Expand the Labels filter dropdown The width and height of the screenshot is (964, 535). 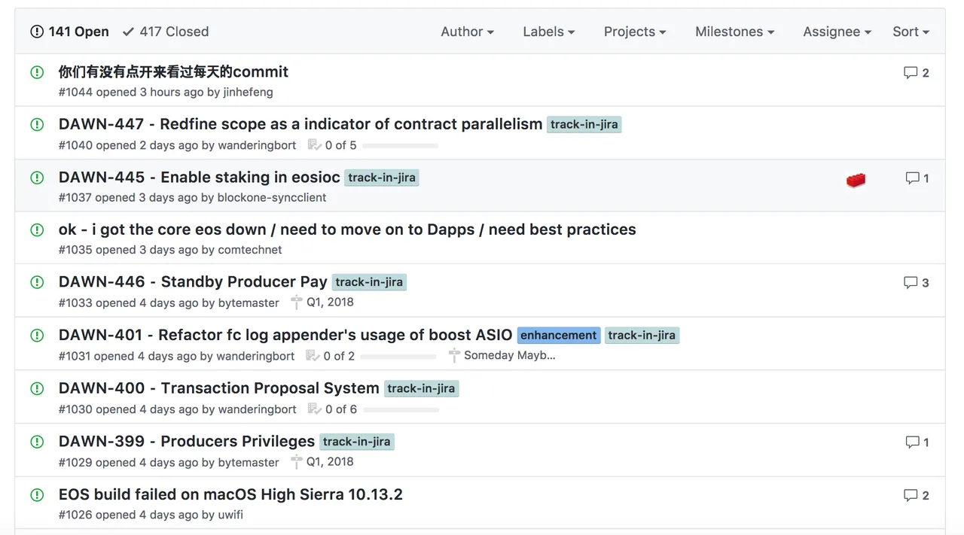click(549, 32)
